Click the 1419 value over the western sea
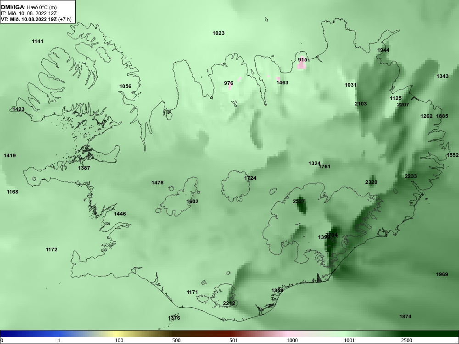459x344 pixels. tap(10, 155)
